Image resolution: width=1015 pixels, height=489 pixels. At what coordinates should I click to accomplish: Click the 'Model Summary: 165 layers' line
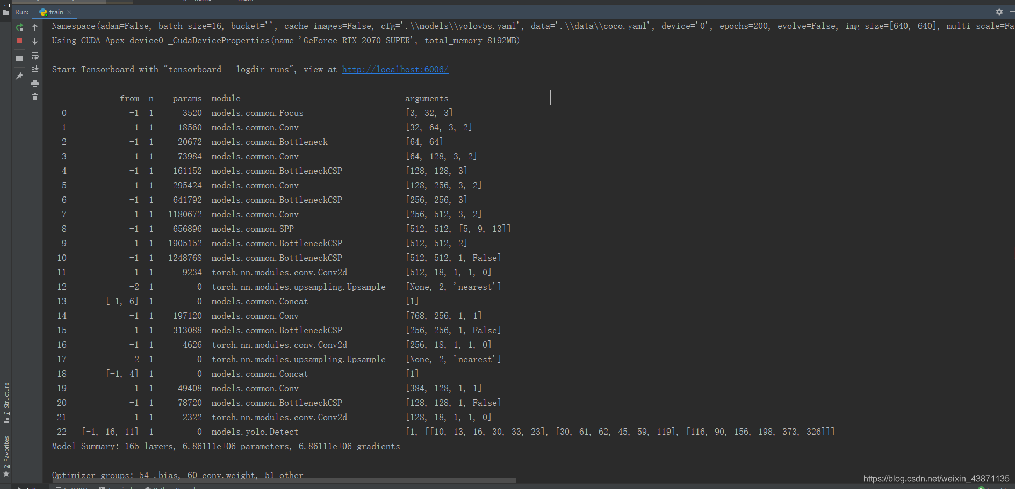click(x=226, y=446)
